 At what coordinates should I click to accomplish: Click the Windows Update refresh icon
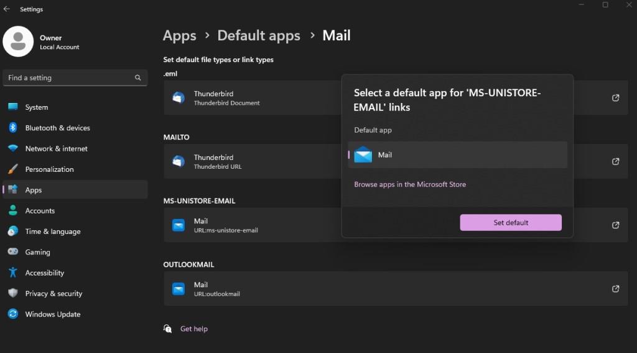pyautogui.click(x=13, y=314)
